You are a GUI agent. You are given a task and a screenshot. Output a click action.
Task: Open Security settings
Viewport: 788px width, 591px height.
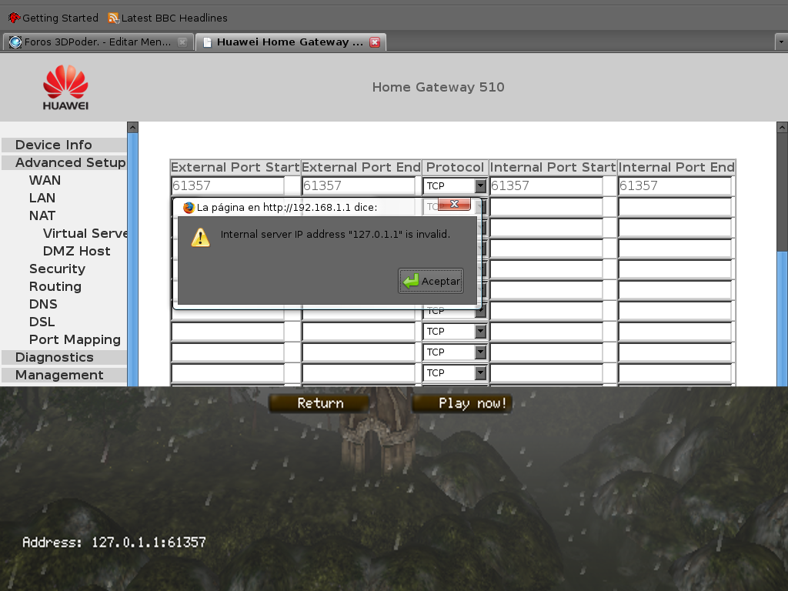tap(57, 269)
